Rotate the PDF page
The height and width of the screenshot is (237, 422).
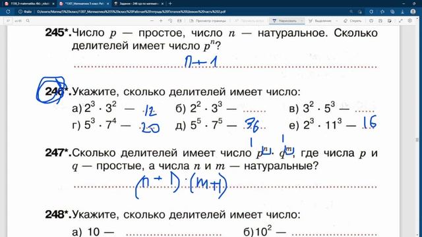pyautogui.click(x=170, y=20)
